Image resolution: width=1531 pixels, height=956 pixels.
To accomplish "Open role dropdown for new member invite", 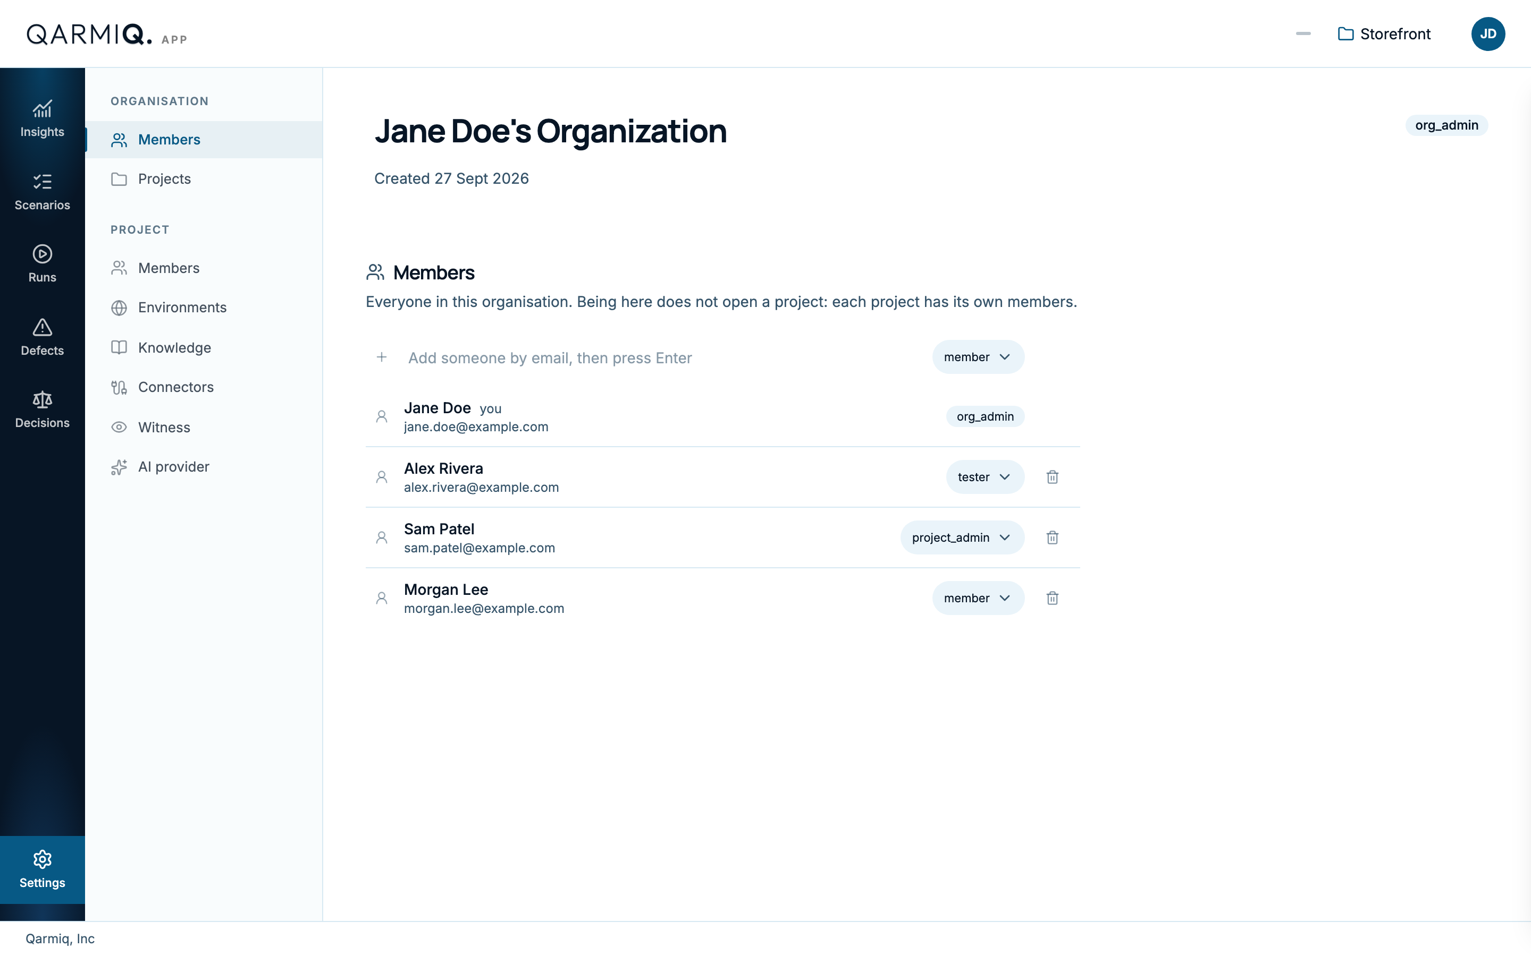I will (x=978, y=357).
